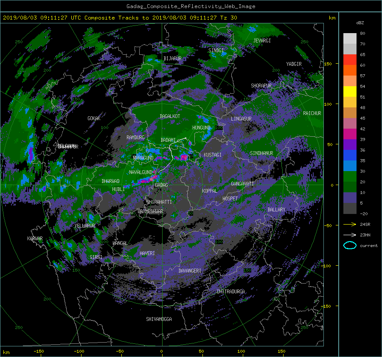The image size is (382, 357).
Task: Select the violet 36-39 dBZ legend swatch
Action: [350, 145]
